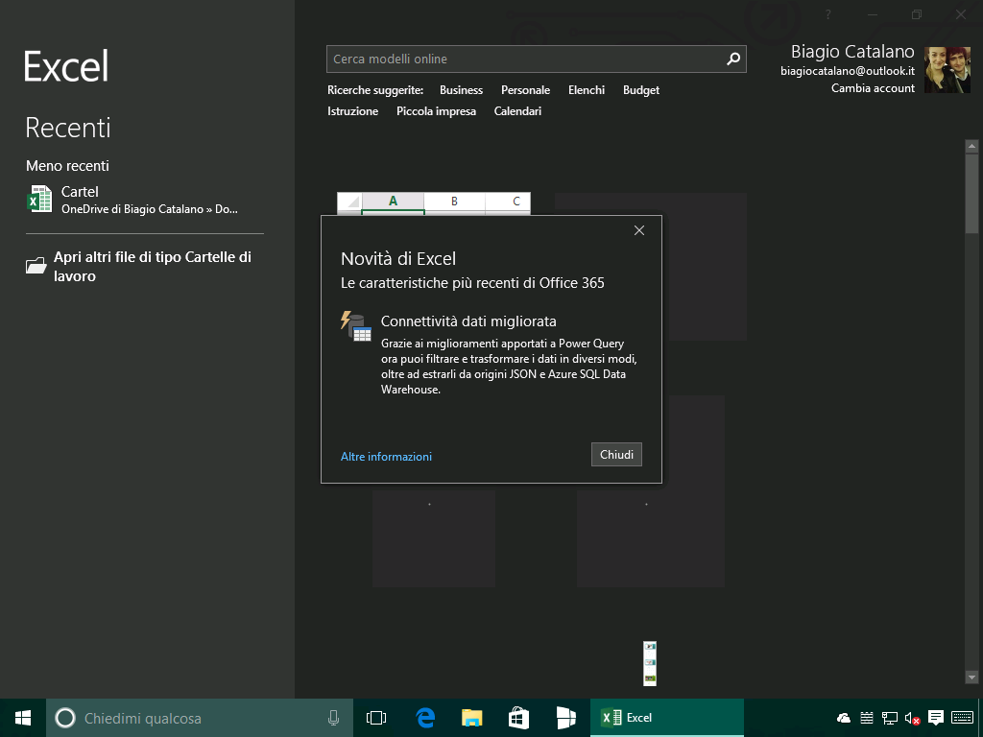
Task: Open the Cartel Excel file icon
Action: tap(39, 200)
